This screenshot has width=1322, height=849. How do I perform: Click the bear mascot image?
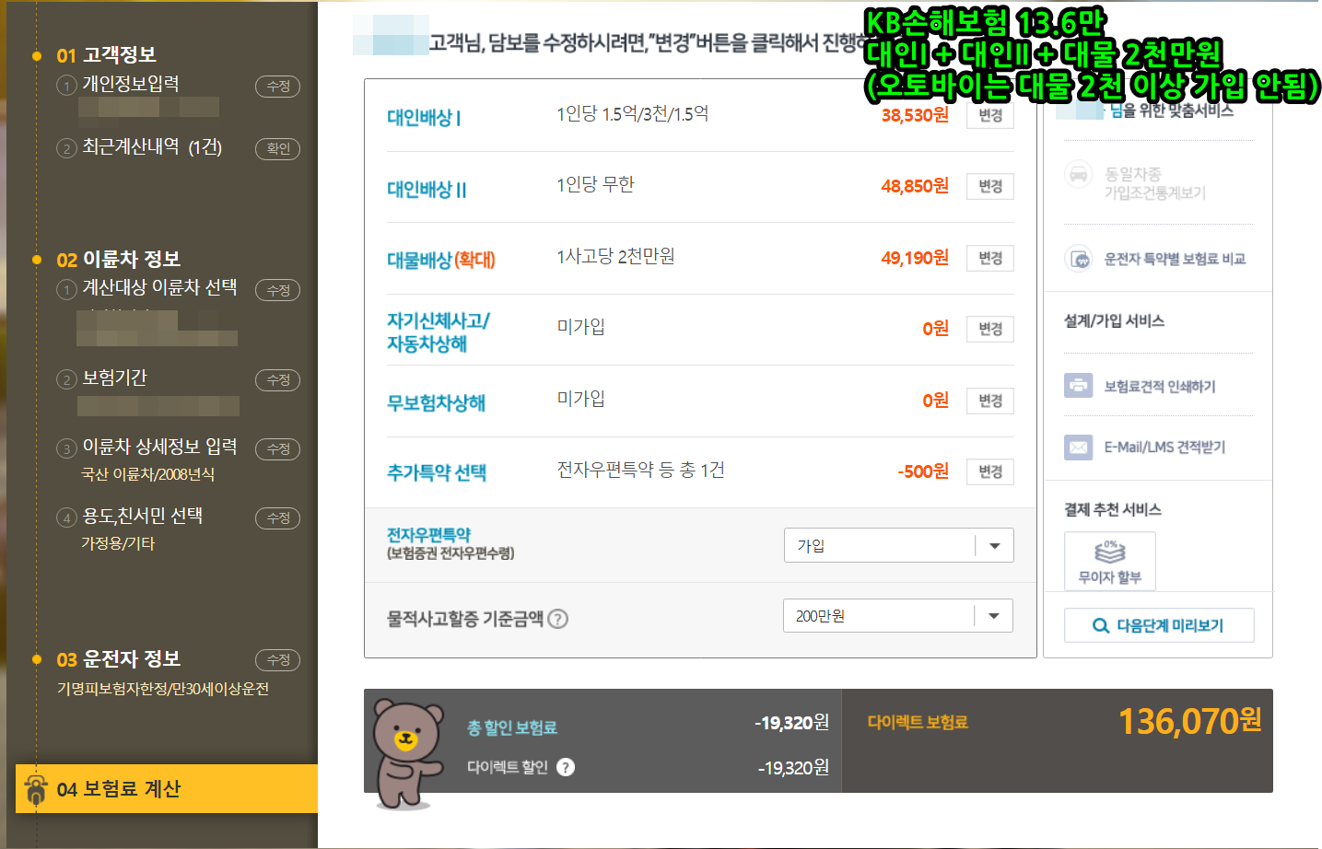point(407,753)
